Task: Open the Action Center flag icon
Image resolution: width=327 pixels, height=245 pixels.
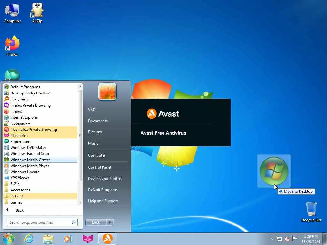Action: click(x=294, y=239)
